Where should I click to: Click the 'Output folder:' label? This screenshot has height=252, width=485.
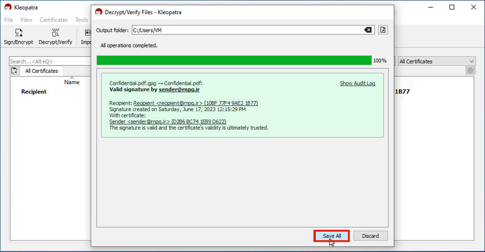tap(112, 31)
